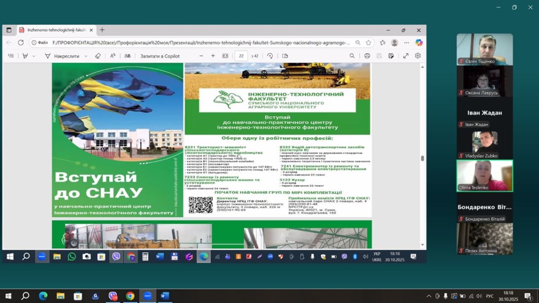539x303 pixels.
Task: Click the page number field showing 22
Action: coord(241,56)
